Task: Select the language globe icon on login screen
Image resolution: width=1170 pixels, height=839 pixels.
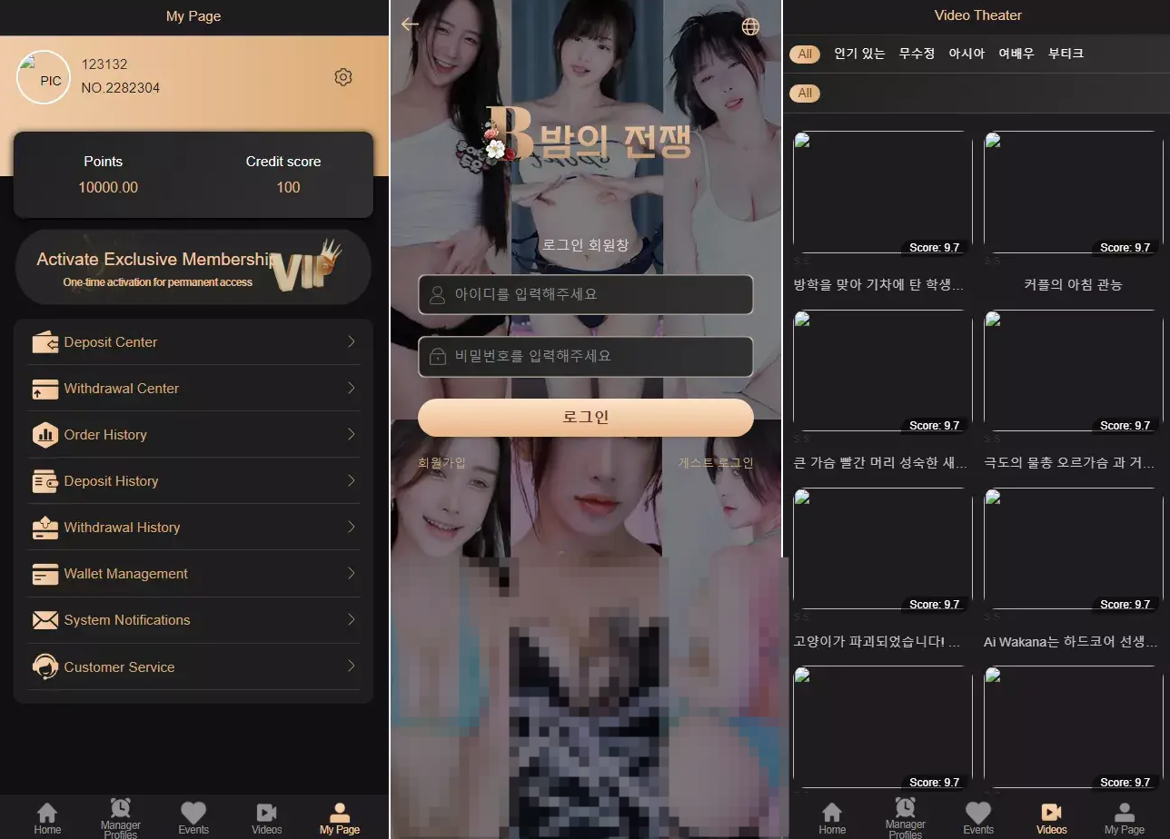Action: click(750, 27)
